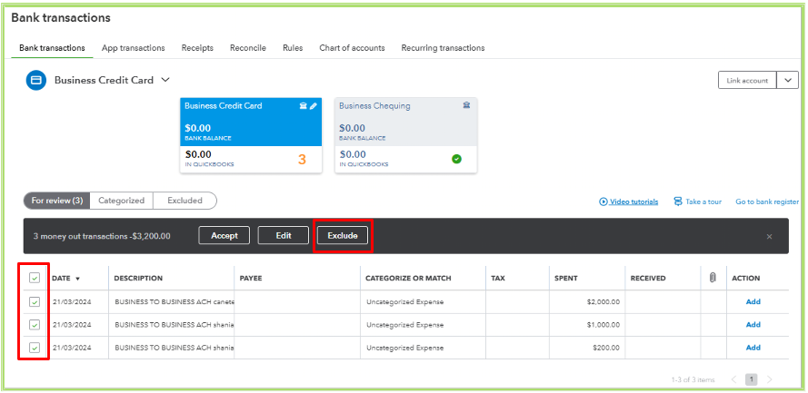Click Add for the $200.00 transaction
The image size is (808, 393).
[753, 348]
